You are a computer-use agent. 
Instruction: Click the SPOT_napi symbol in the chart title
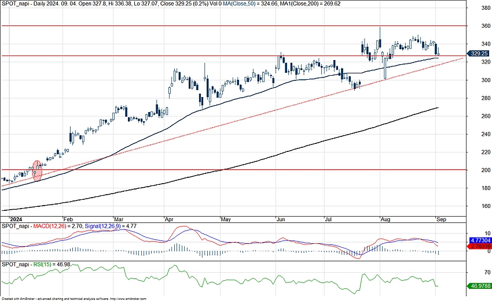click(x=14, y=3)
